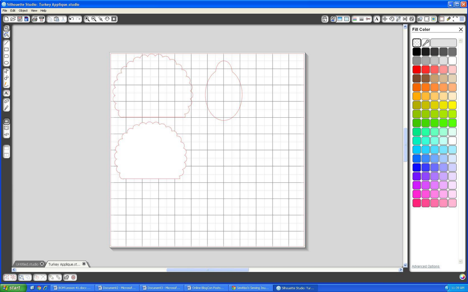
Task: Pick the pure black fill swatch
Action: [x=417, y=52]
